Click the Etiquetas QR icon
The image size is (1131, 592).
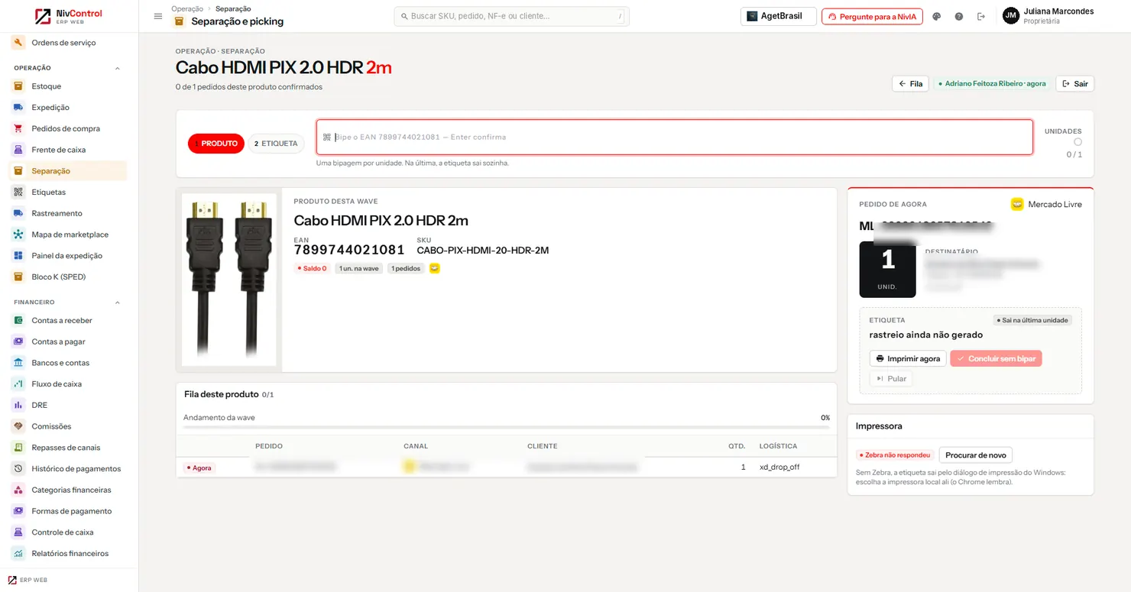[x=18, y=192]
